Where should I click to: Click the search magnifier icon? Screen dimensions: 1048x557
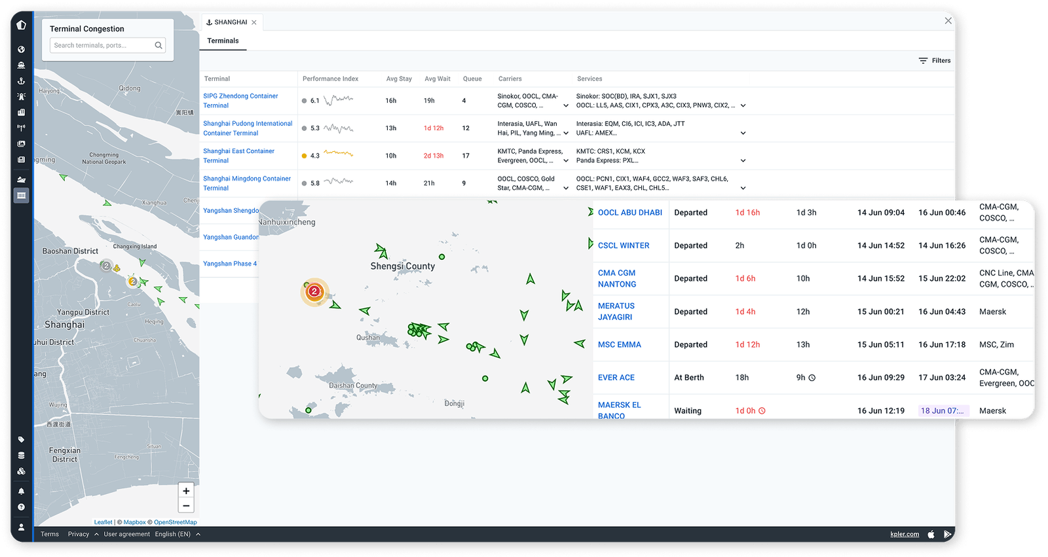click(158, 45)
